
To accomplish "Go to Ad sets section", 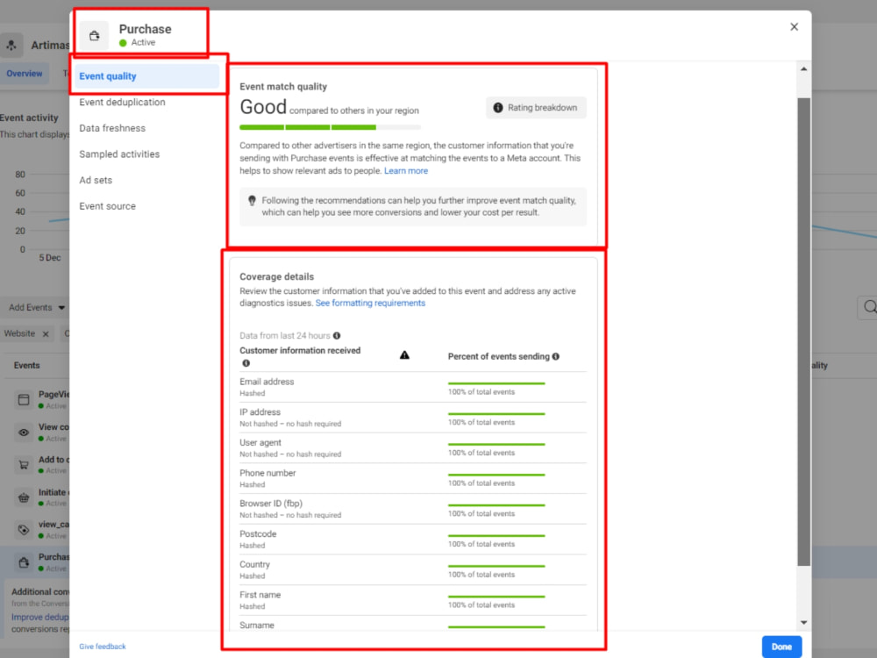I will [x=96, y=180].
